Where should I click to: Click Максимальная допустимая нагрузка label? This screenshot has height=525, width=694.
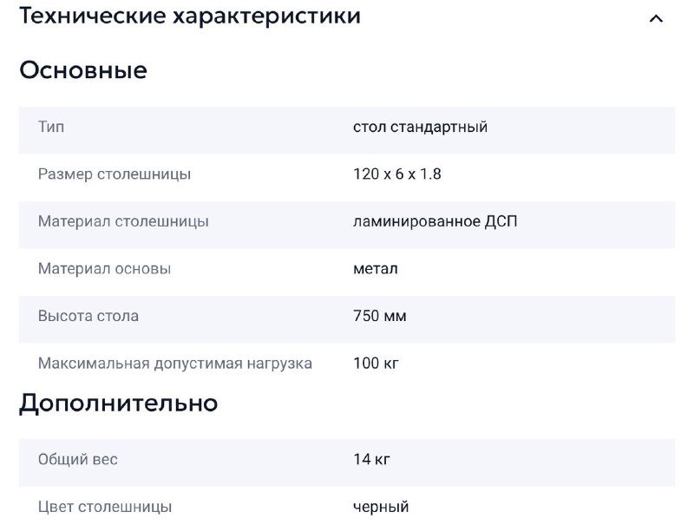(x=175, y=363)
